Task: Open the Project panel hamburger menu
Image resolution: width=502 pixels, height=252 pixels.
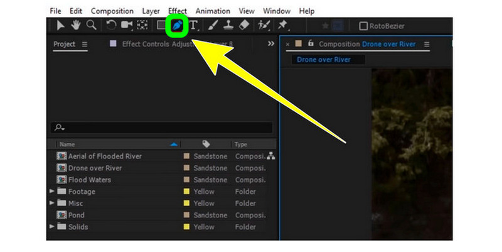Action: click(85, 44)
